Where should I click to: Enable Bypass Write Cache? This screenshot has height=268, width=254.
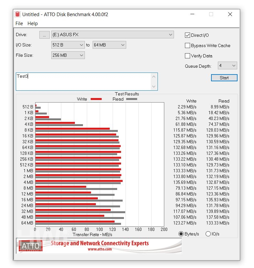188,45
